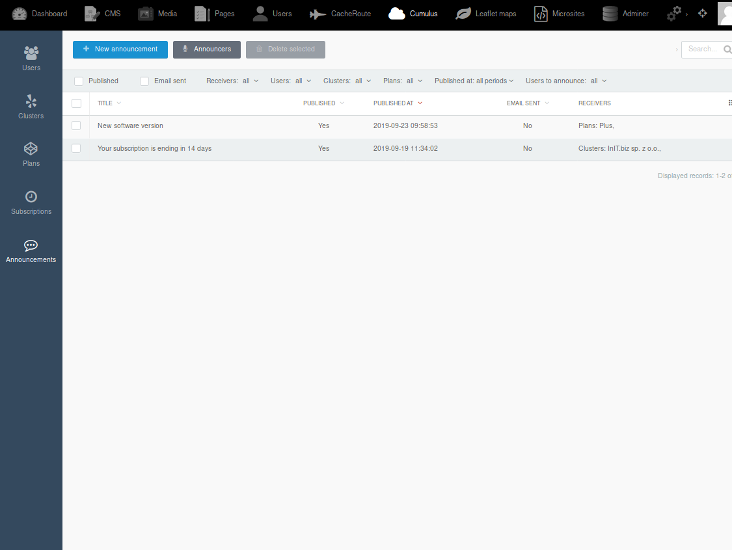This screenshot has width=732, height=550.
Task: Select the Announcements speech bubble icon
Action: (31, 245)
